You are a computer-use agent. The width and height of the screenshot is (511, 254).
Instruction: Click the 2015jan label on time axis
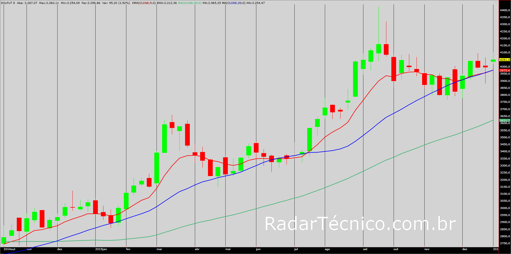pos(101,249)
